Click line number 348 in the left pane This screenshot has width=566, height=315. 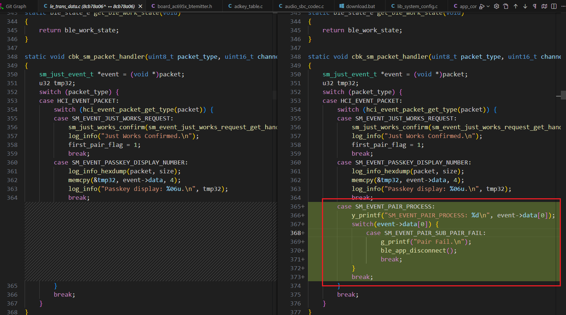tap(12, 57)
